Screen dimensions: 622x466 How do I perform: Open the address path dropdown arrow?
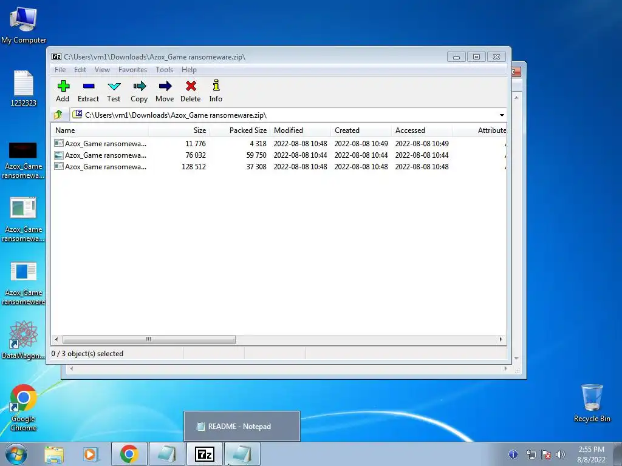(502, 115)
